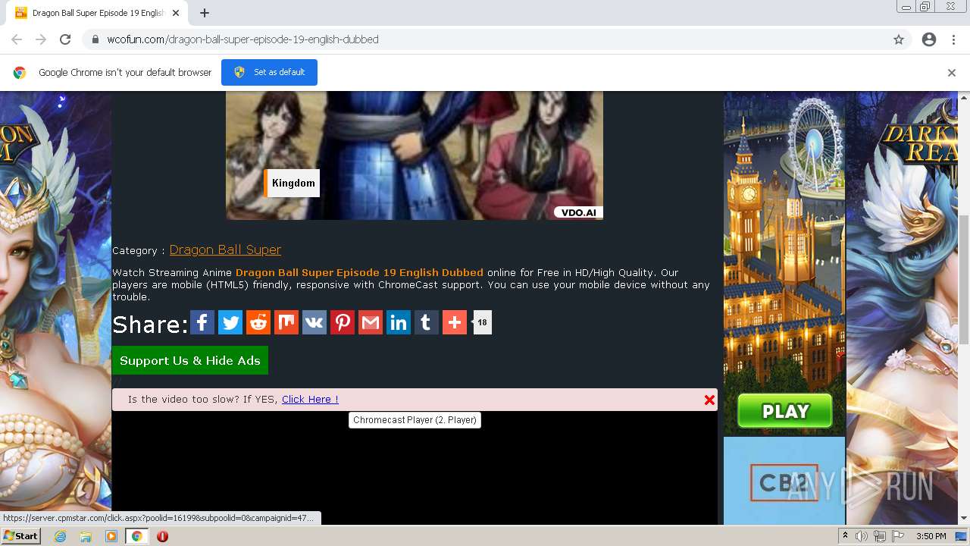Close the default browser infobar
Image resolution: width=970 pixels, height=546 pixels.
(x=952, y=73)
